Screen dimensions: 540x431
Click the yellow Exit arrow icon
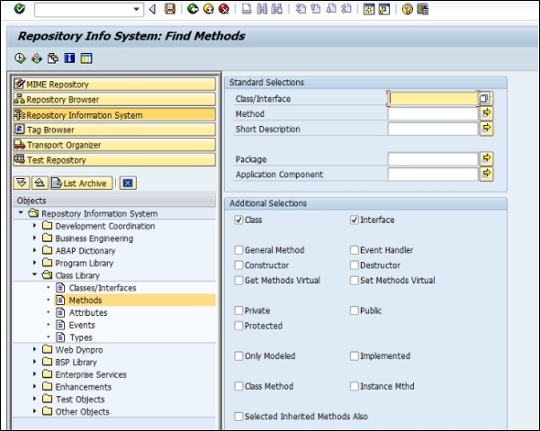tap(209, 9)
